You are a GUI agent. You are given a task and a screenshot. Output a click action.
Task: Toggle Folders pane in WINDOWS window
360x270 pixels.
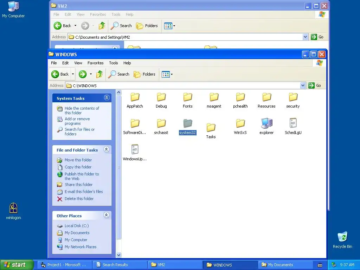point(144,74)
